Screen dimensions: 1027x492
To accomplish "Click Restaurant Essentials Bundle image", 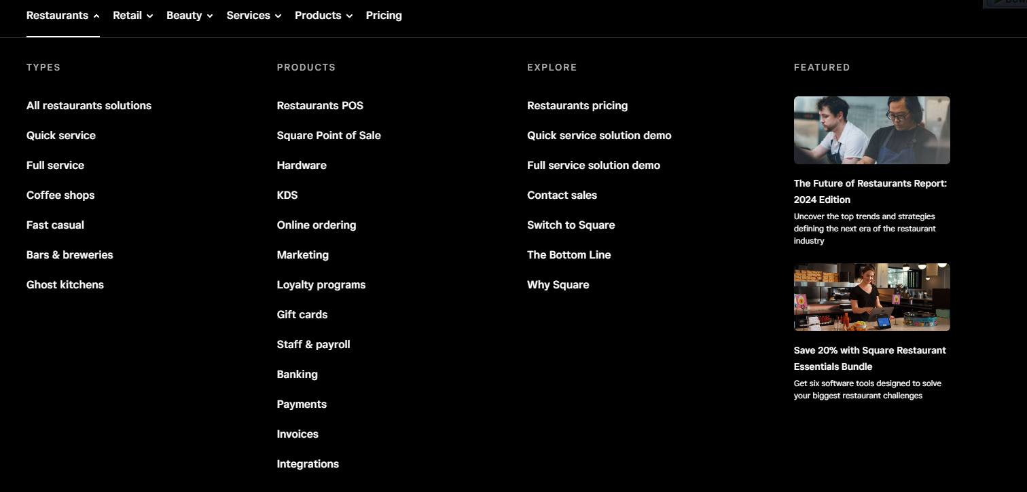I will click(x=871, y=297).
